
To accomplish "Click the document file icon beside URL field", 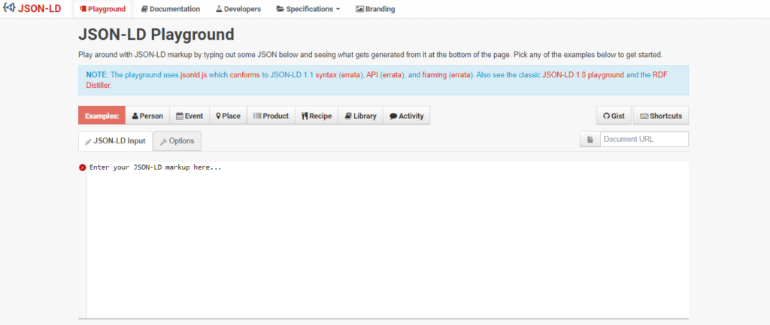I will (590, 139).
